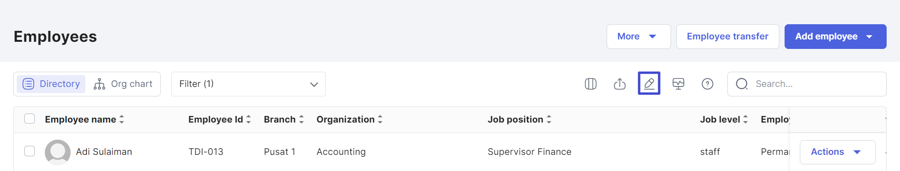Click Adi Sulaiman's avatar picture
The height and width of the screenshot is (171, 900).
[58, 152]
